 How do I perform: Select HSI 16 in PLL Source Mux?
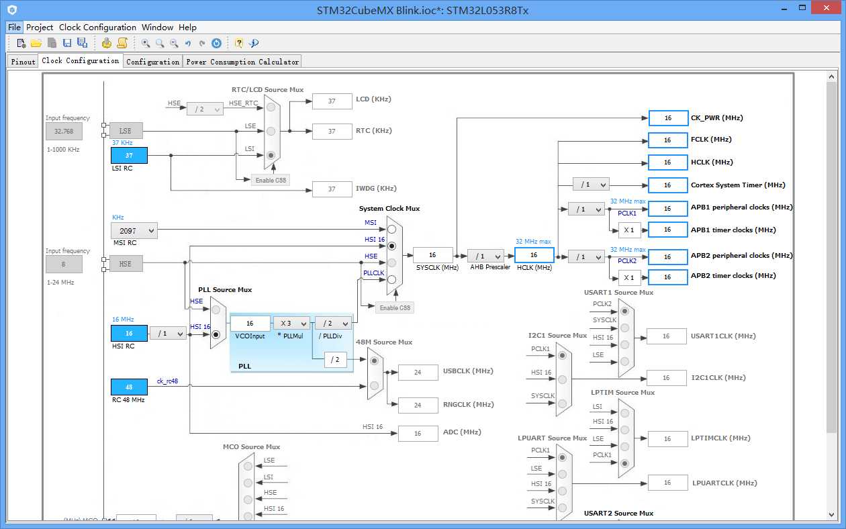216,333
